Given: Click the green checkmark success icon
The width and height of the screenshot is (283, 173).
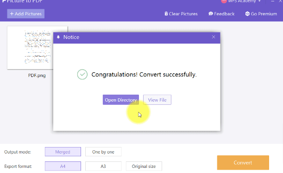Looking at the screenshot, I should click(82, 75).
